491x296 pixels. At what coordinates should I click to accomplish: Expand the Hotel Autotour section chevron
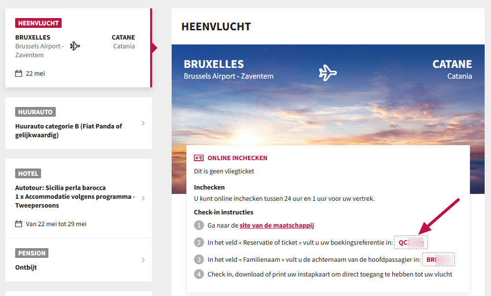point(143,198)
